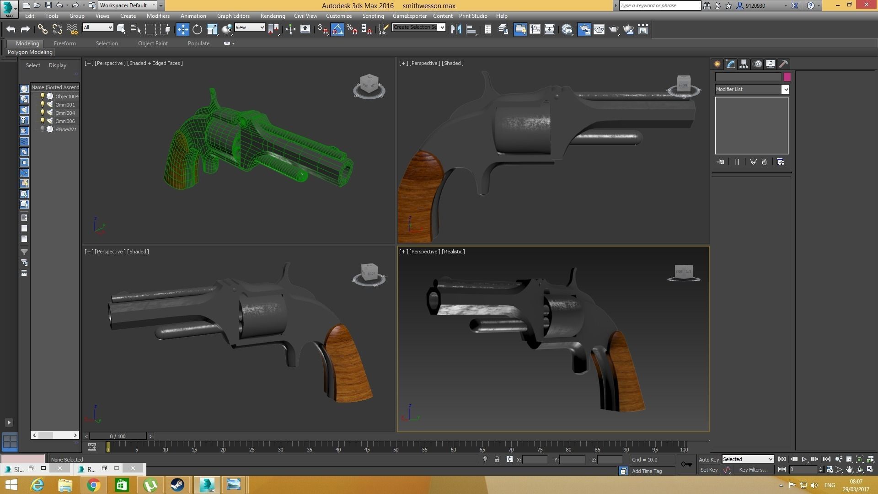Image resolution: width=878 pixels, height=494 pixels.
Task: Open the scene explorer Display menu
Action: pyautogui.click(x=58, y=65)
